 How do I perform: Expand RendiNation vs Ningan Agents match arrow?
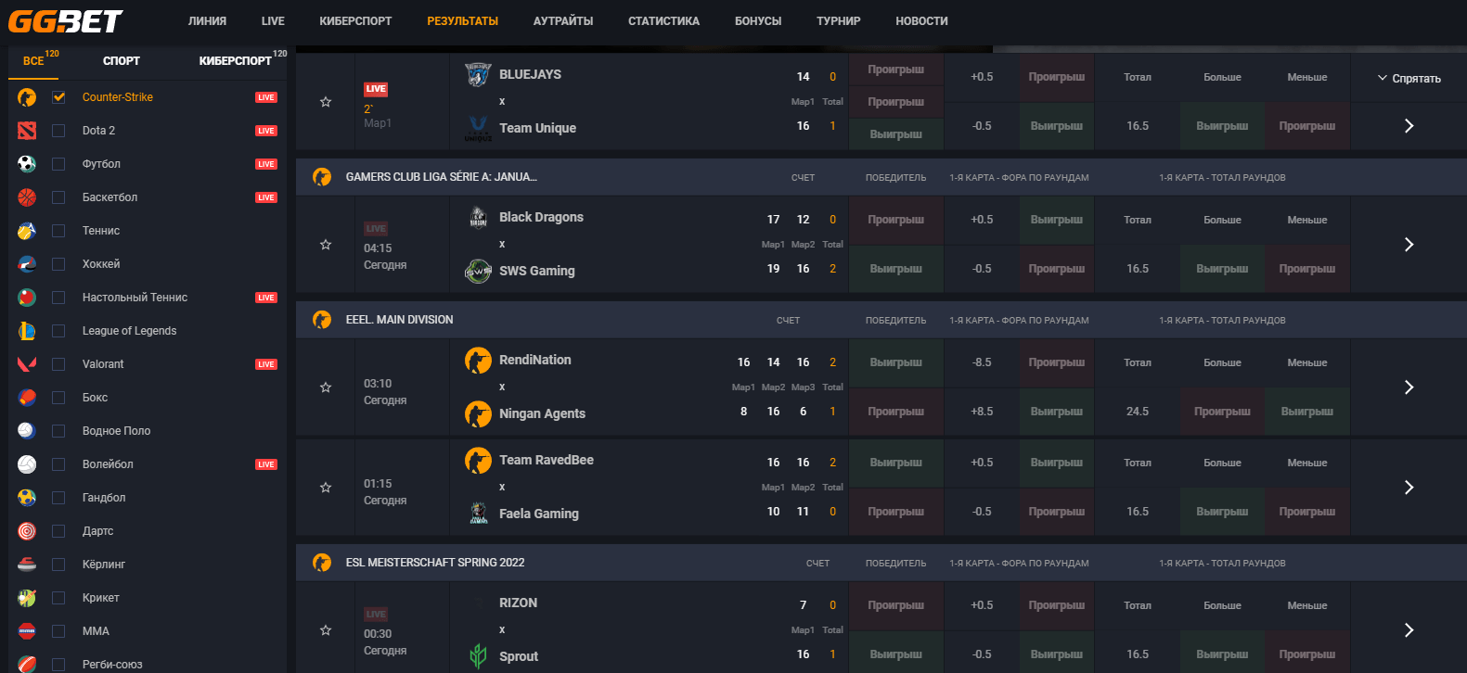pos(1409,387)
